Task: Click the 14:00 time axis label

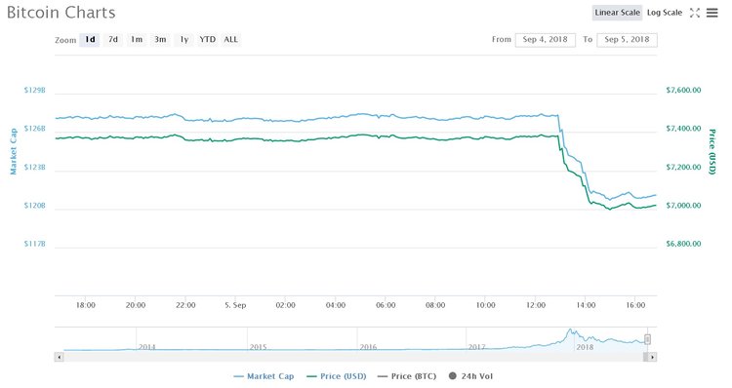Action: tap(586, 305)
